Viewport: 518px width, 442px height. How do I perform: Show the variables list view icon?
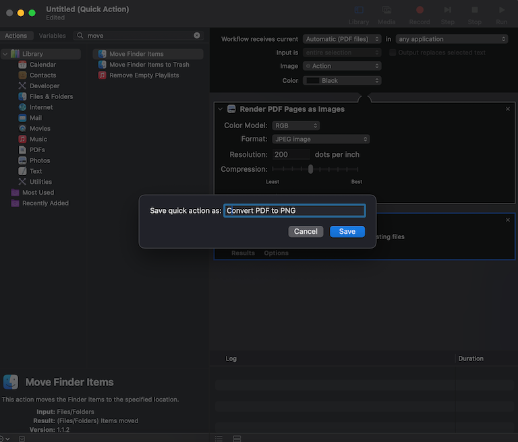[237, 439]
